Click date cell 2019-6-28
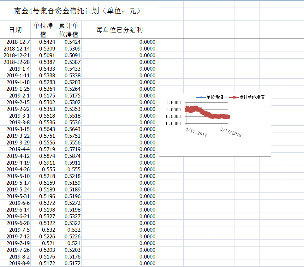The image size is (304, 267). click(15, 223)
